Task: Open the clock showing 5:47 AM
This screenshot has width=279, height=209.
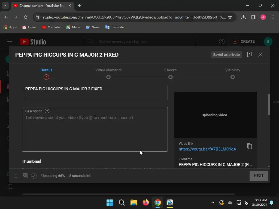Action: coord(260,202)
